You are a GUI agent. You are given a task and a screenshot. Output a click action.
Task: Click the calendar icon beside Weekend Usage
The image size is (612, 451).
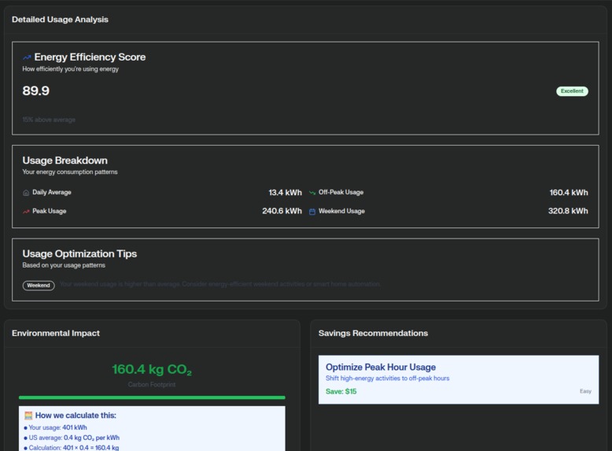(312, 212)
